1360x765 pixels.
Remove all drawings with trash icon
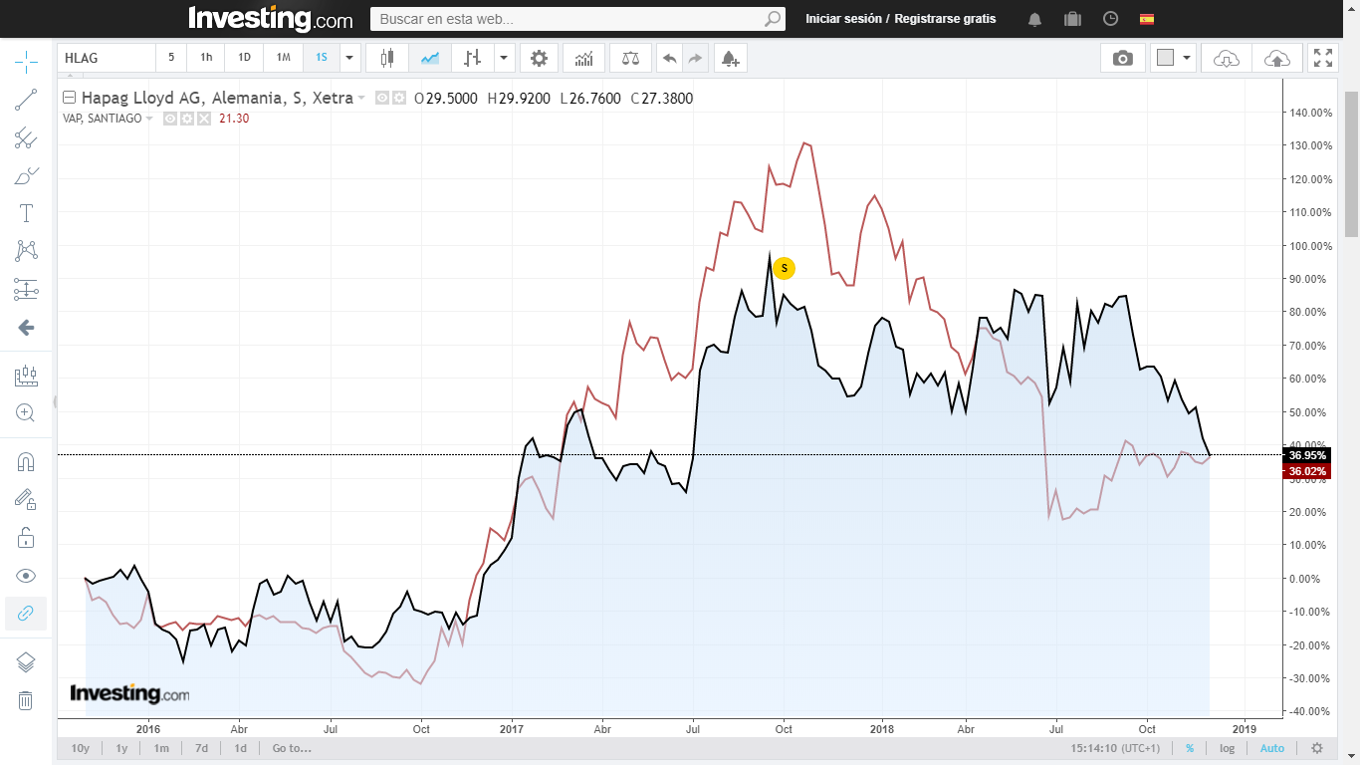point(26,700)
